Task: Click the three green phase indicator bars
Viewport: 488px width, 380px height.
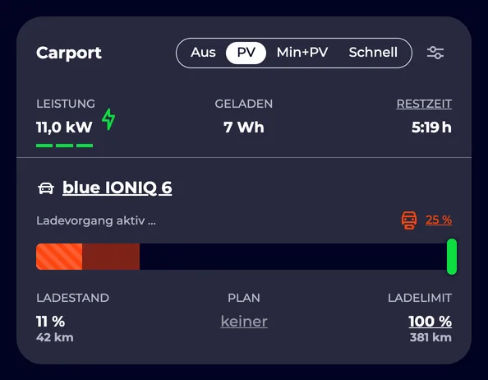Action: tap(64, 146)
